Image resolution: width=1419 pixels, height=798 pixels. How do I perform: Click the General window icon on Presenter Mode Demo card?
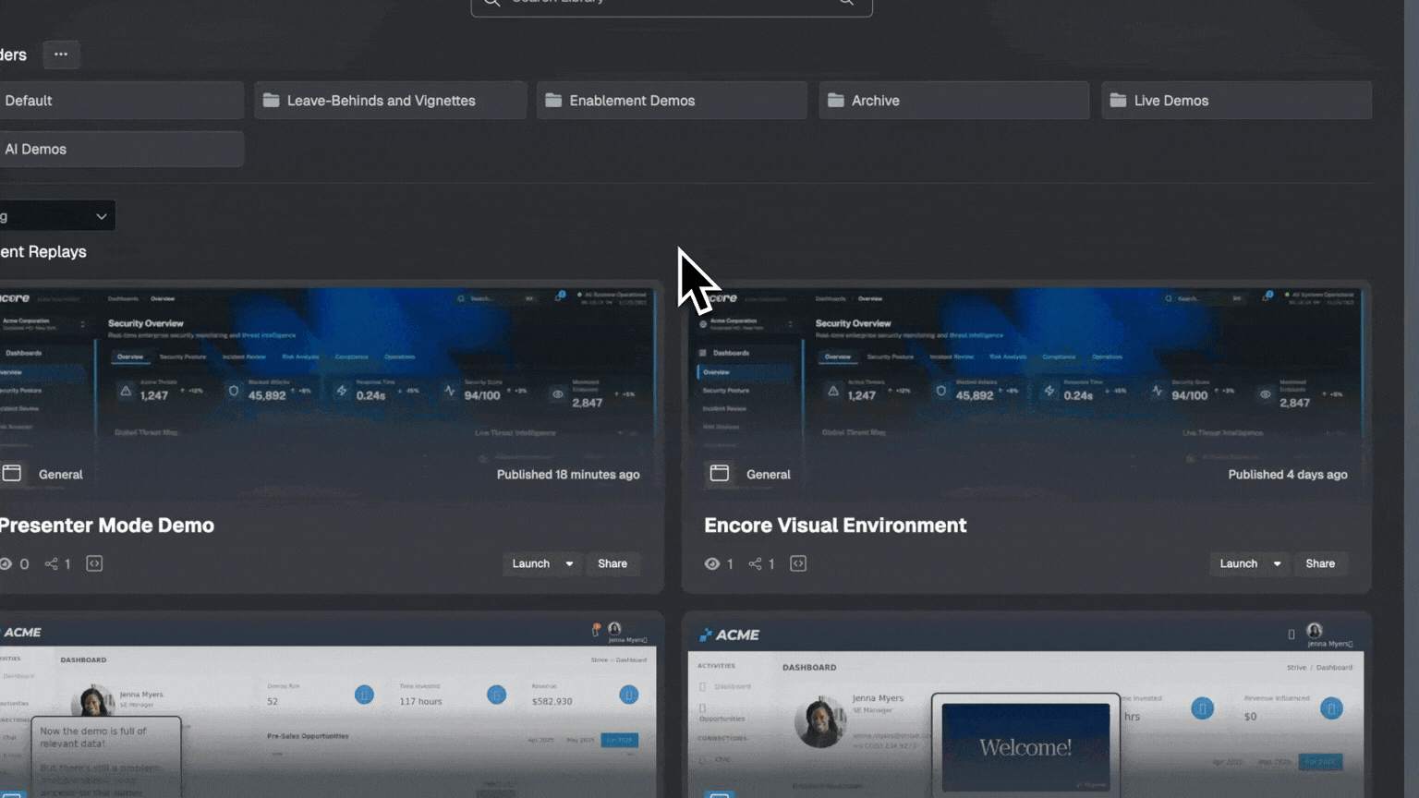click(12, 474)
